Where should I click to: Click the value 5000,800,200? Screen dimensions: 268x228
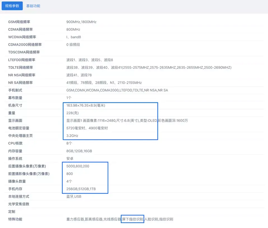coord(78,166)
